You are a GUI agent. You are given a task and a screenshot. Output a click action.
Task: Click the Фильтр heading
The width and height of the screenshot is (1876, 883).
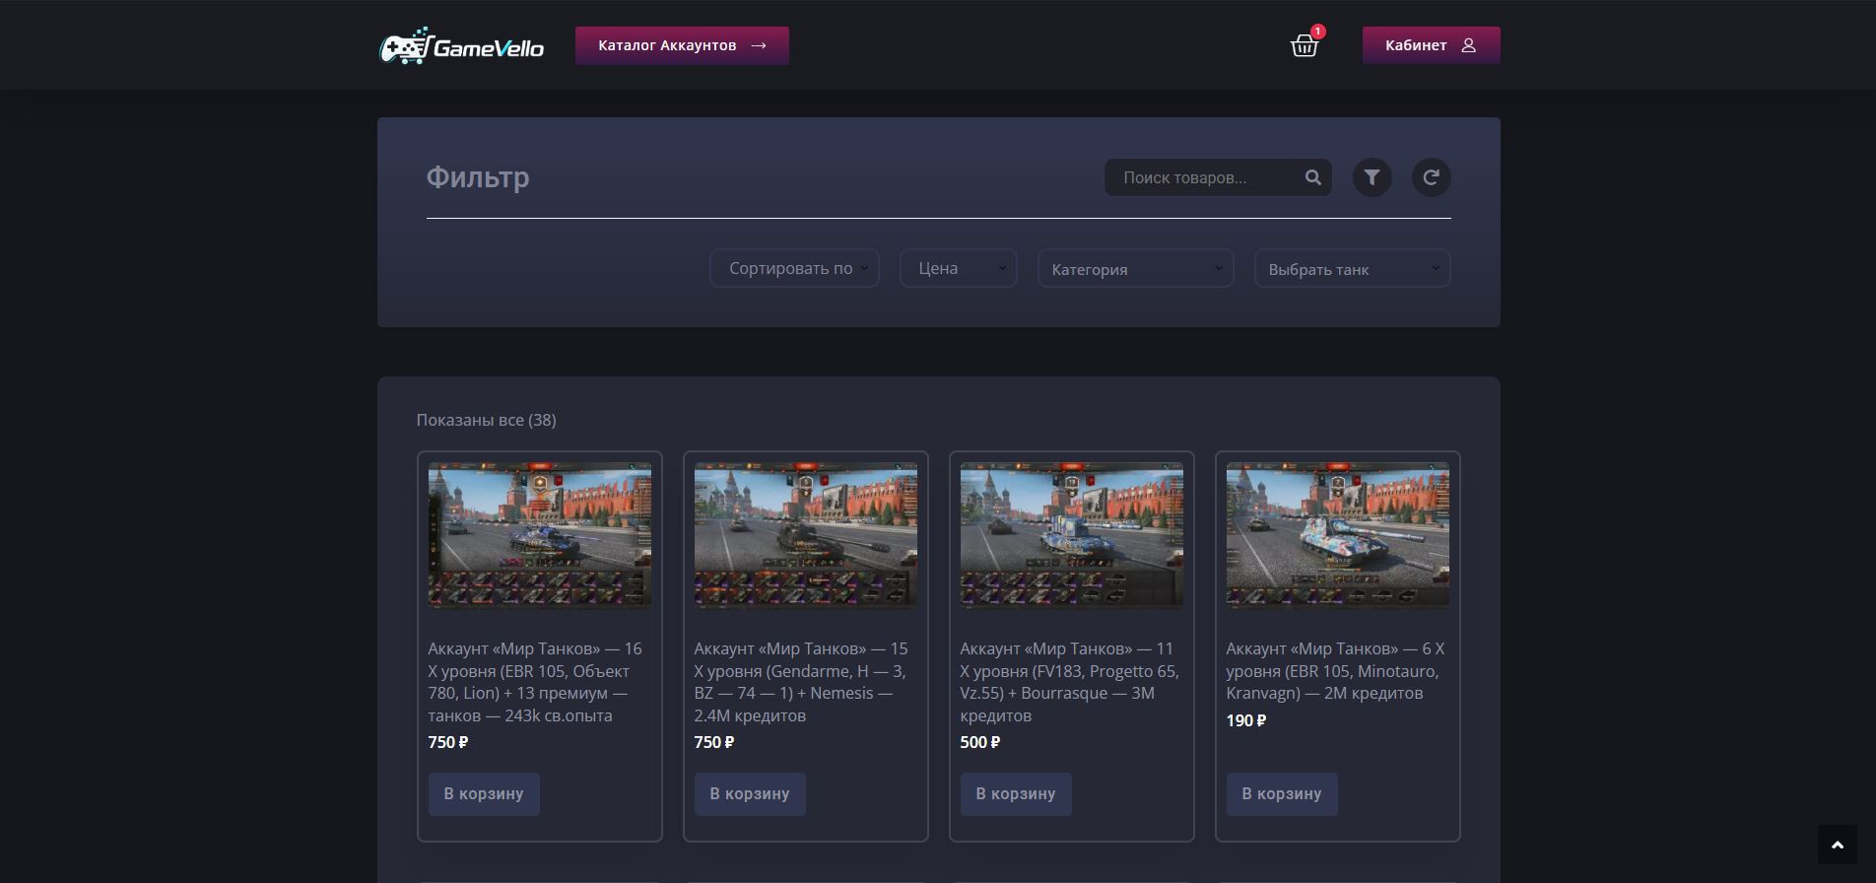point(478,177)
